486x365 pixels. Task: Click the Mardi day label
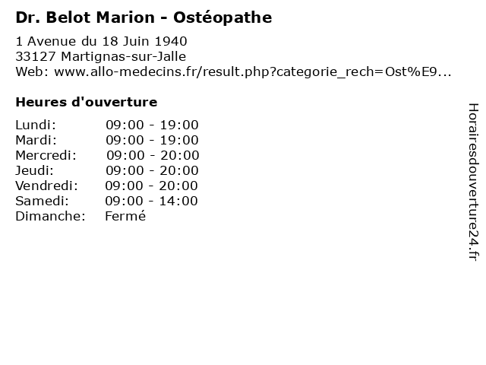point(36,140)
